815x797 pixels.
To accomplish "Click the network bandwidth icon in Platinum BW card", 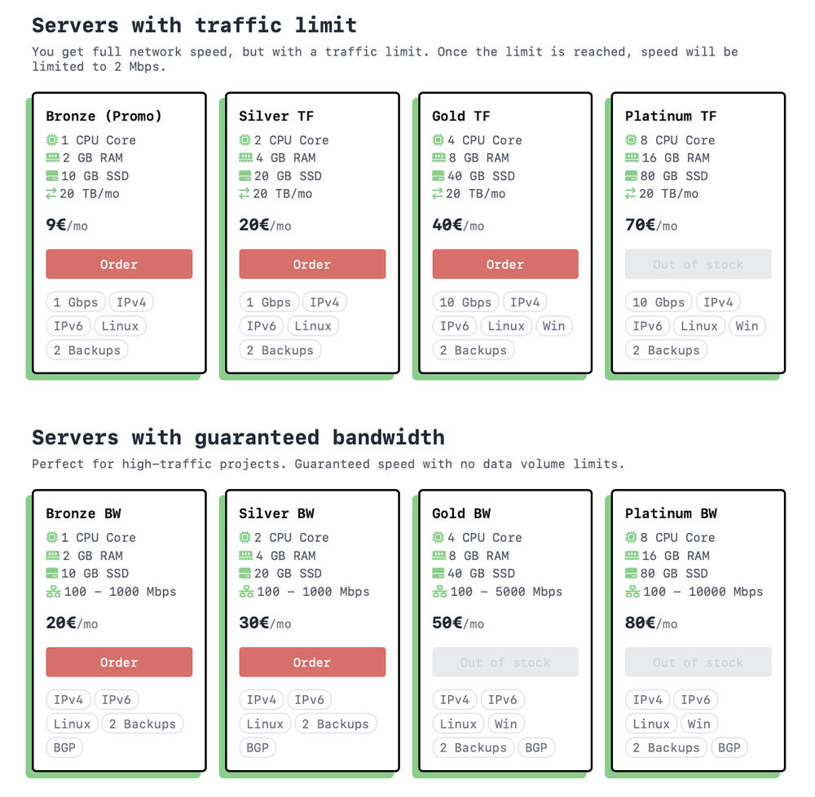I will coord(632,592).
